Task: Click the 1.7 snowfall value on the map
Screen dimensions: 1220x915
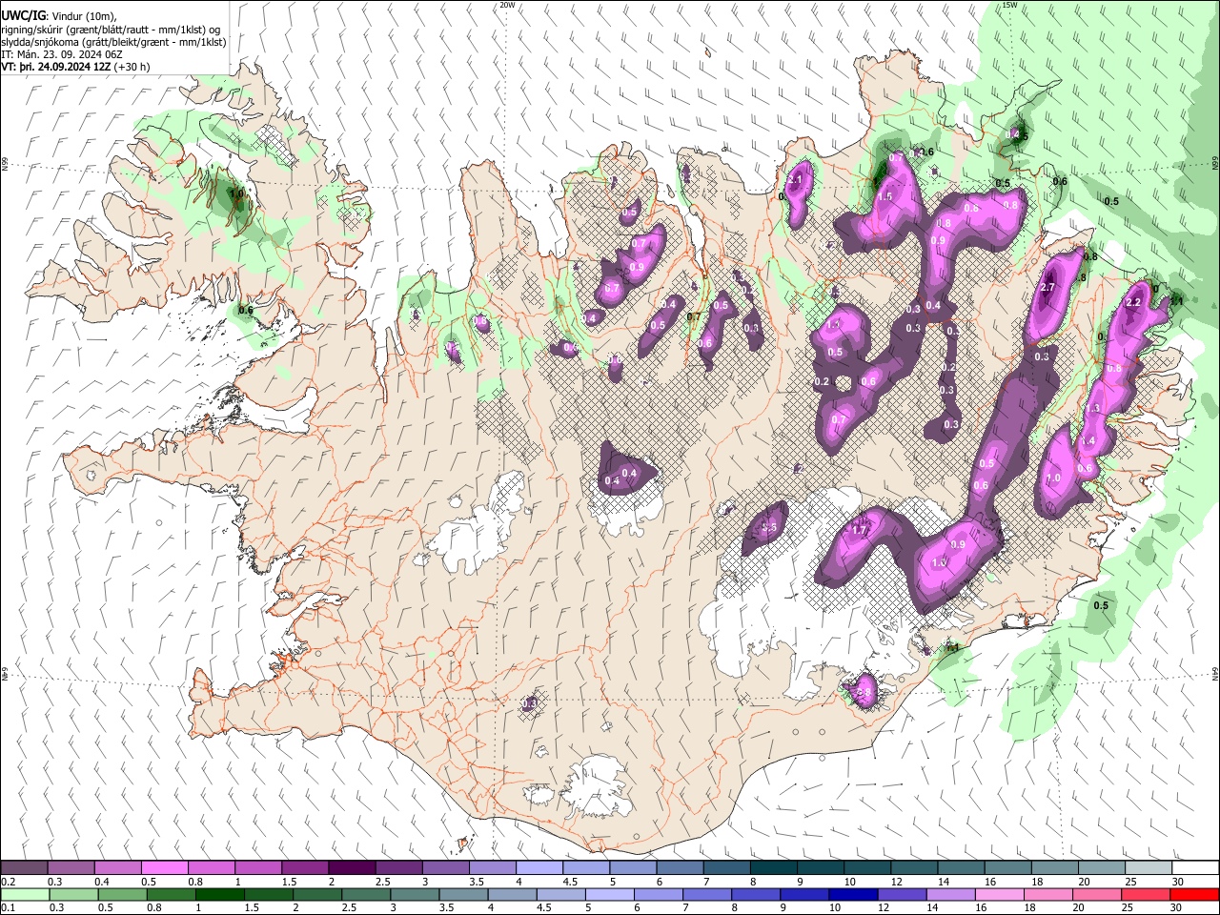Action: [x=860, y=530]
